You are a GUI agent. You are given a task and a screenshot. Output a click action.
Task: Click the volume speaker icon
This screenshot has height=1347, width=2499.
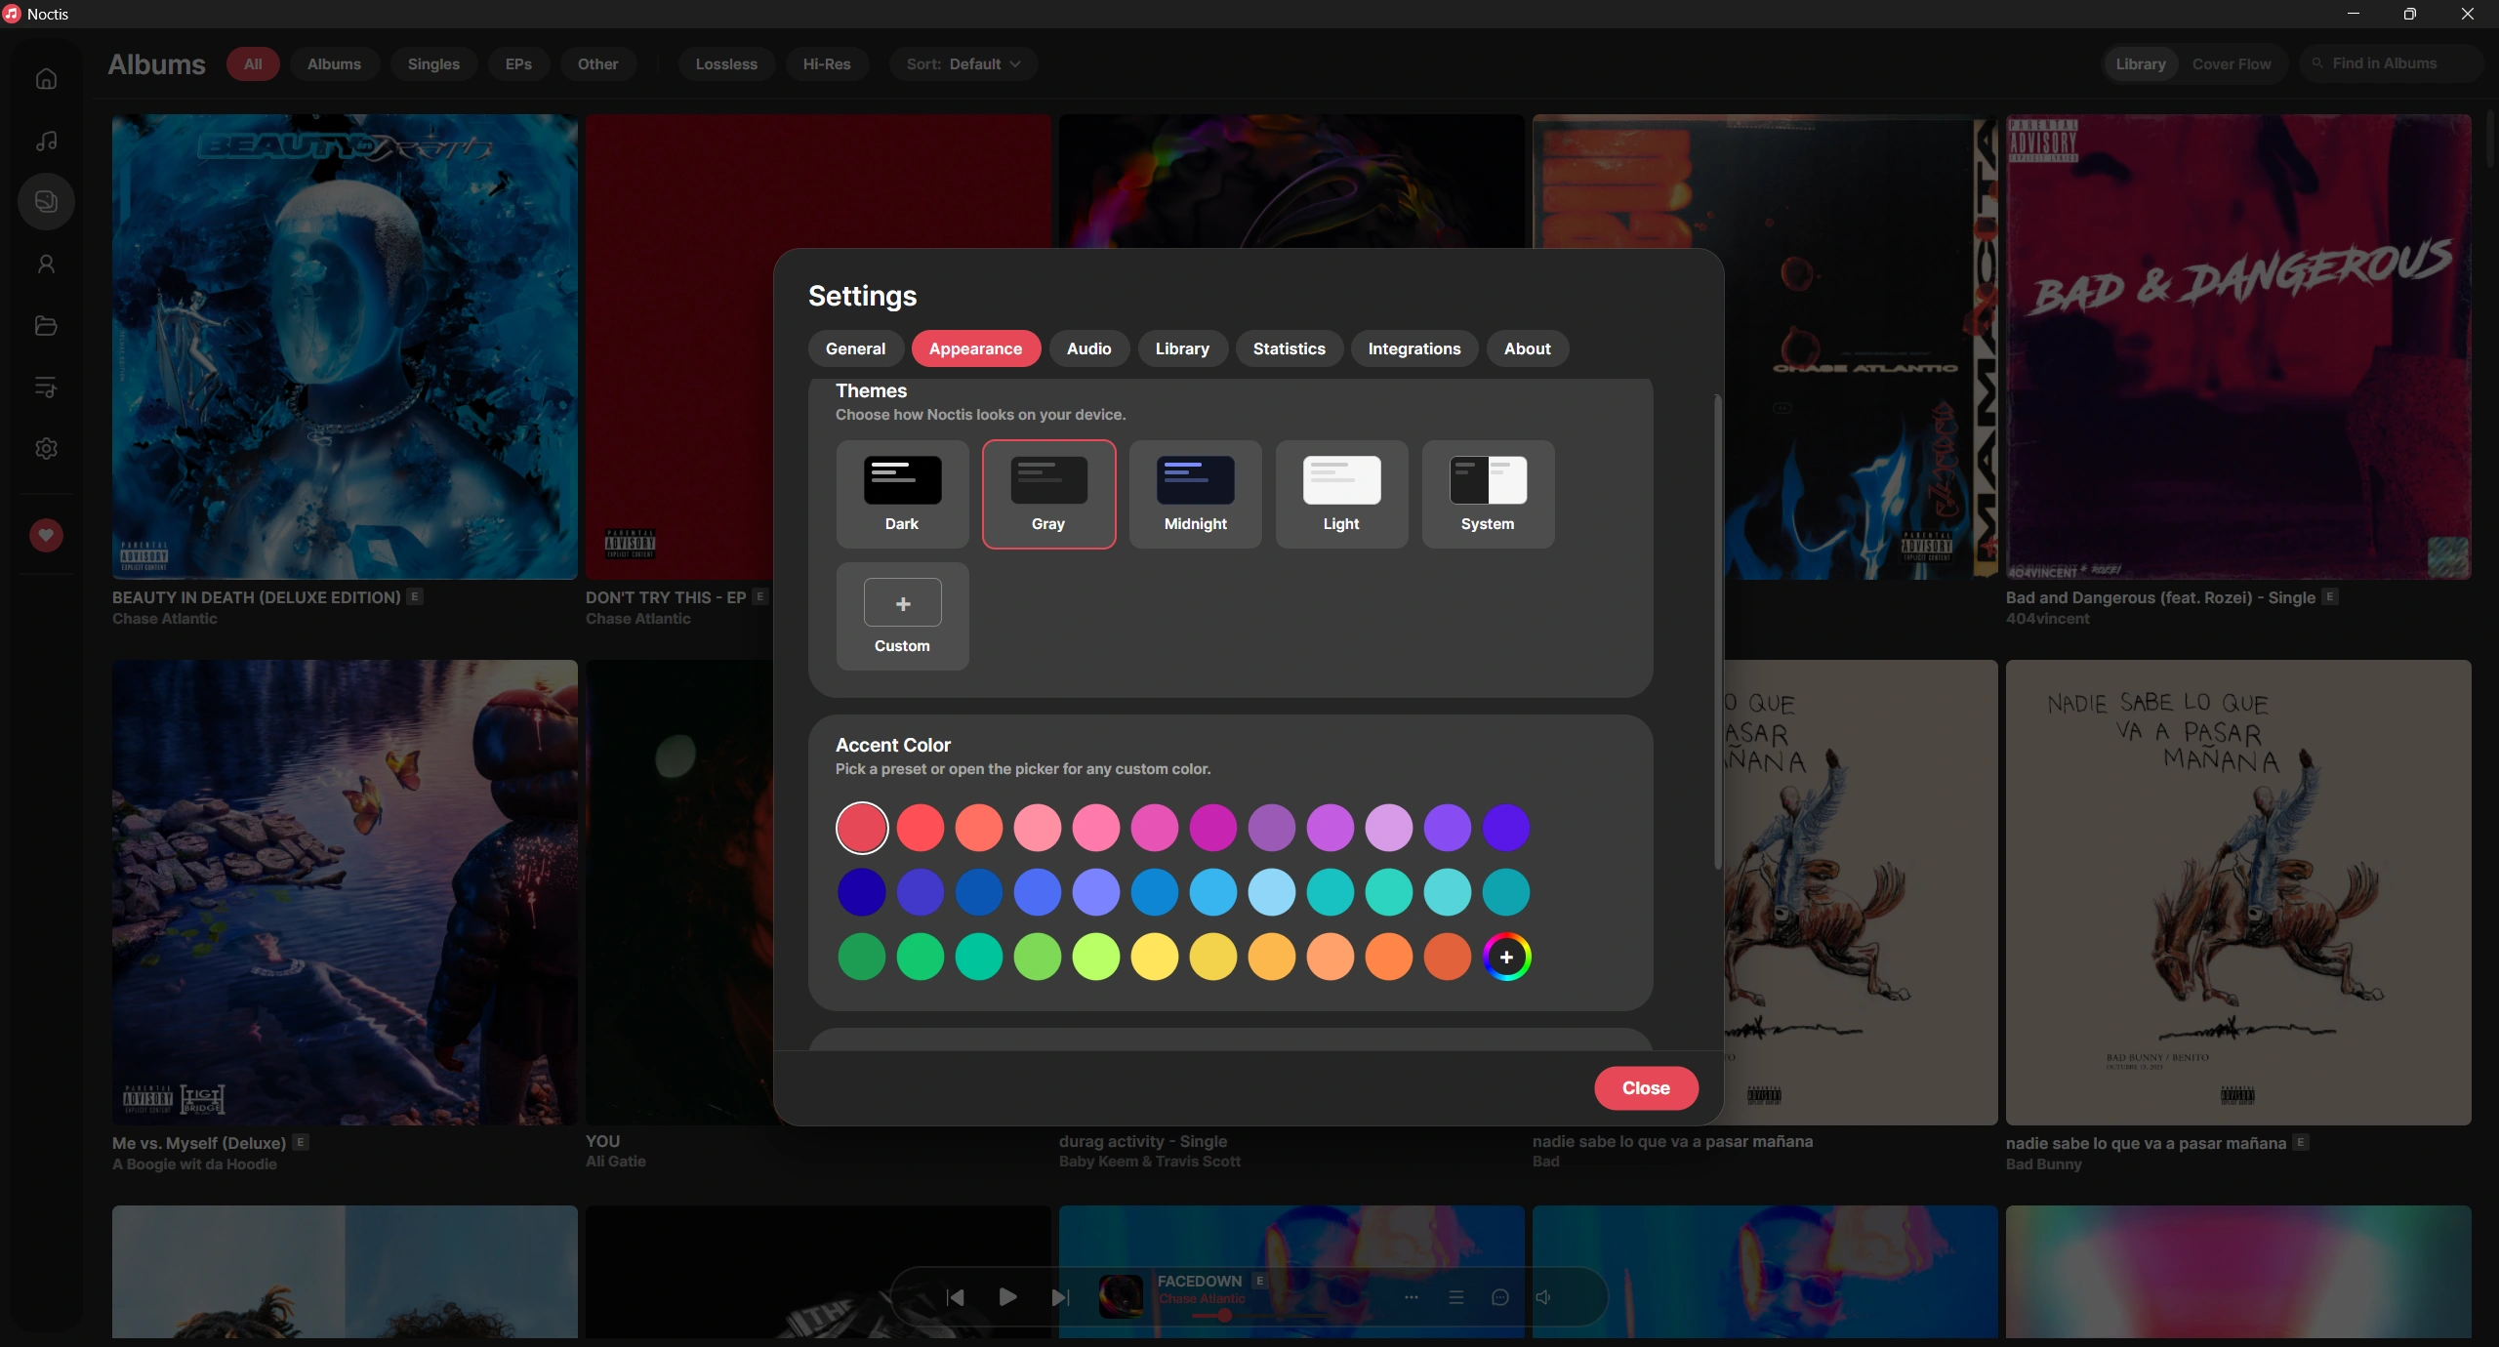[x=1543, y=1297]
